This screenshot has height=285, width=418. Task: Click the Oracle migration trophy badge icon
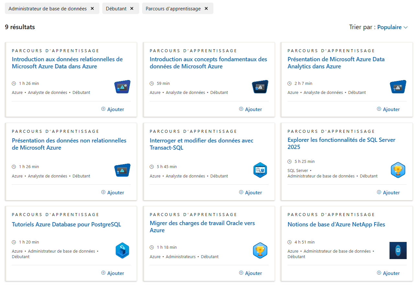pyautogui.click(x=260, y=251)
